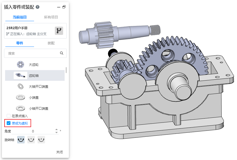Select the 大齿轮 part thumbnail
237x160 pixels.
tap(21, 64)
